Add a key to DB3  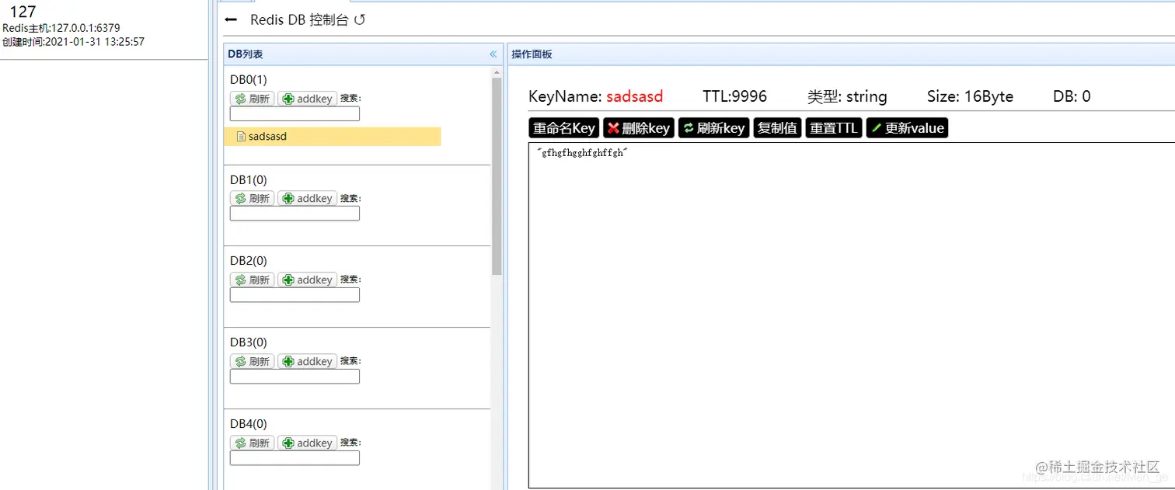click(x=308, y=361)
